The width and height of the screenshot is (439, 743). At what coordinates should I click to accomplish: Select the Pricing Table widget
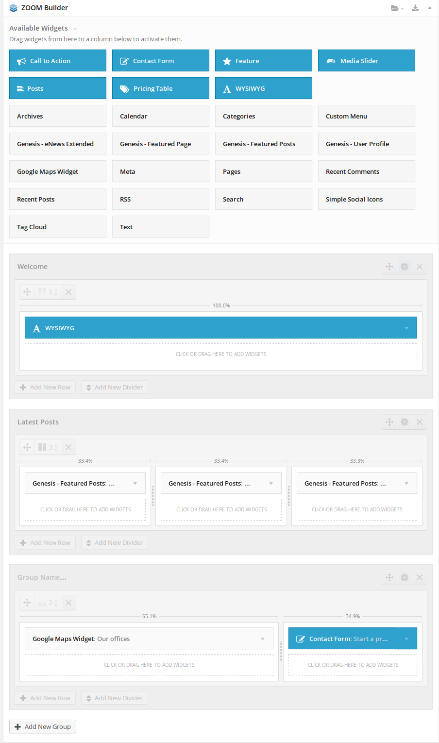[x=160, y=88]
